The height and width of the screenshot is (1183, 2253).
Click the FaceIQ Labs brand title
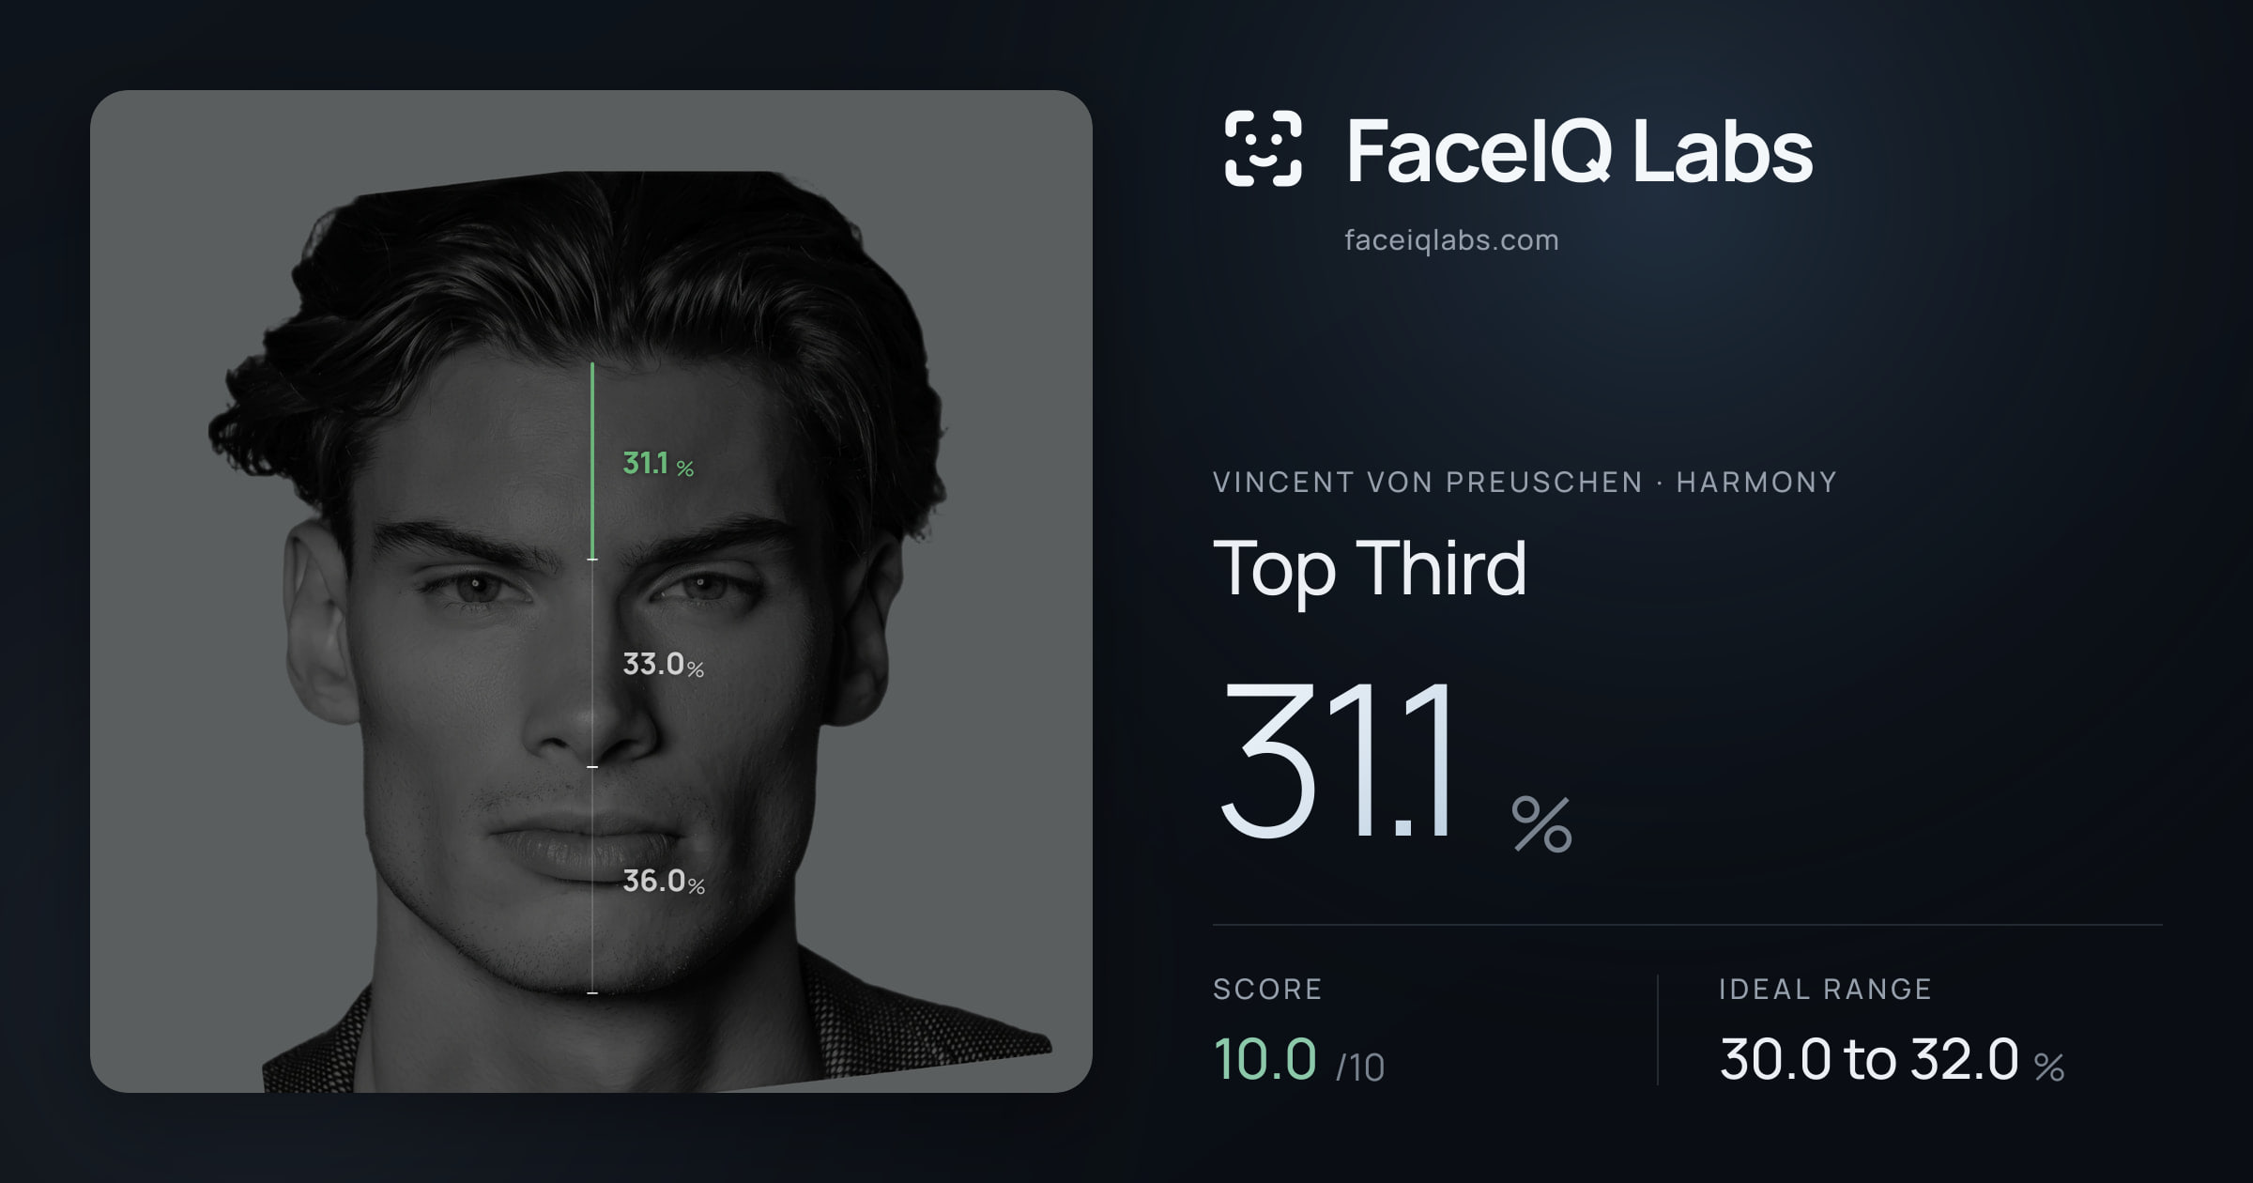1580,150
